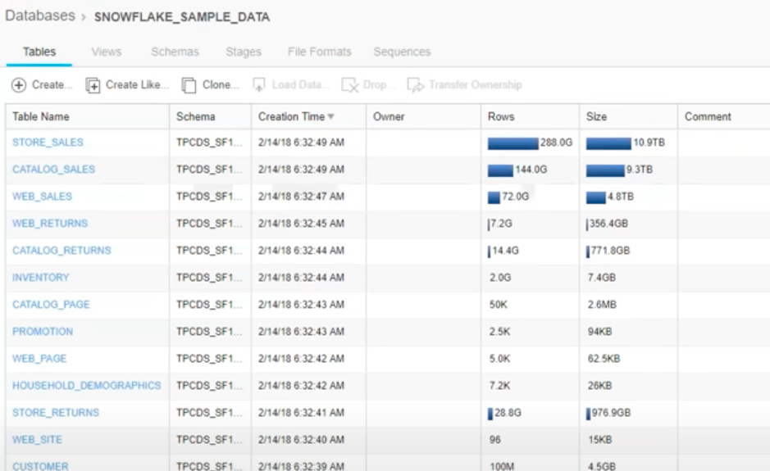770x471 pixels.
Task: Click the 7.4GB size value
Action: [602, 277]
